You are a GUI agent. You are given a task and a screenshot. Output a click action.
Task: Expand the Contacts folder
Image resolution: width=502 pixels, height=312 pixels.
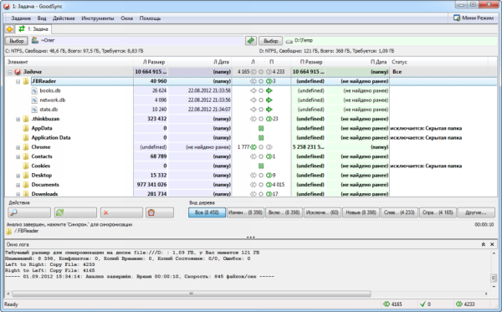click(x=18, y=156)
